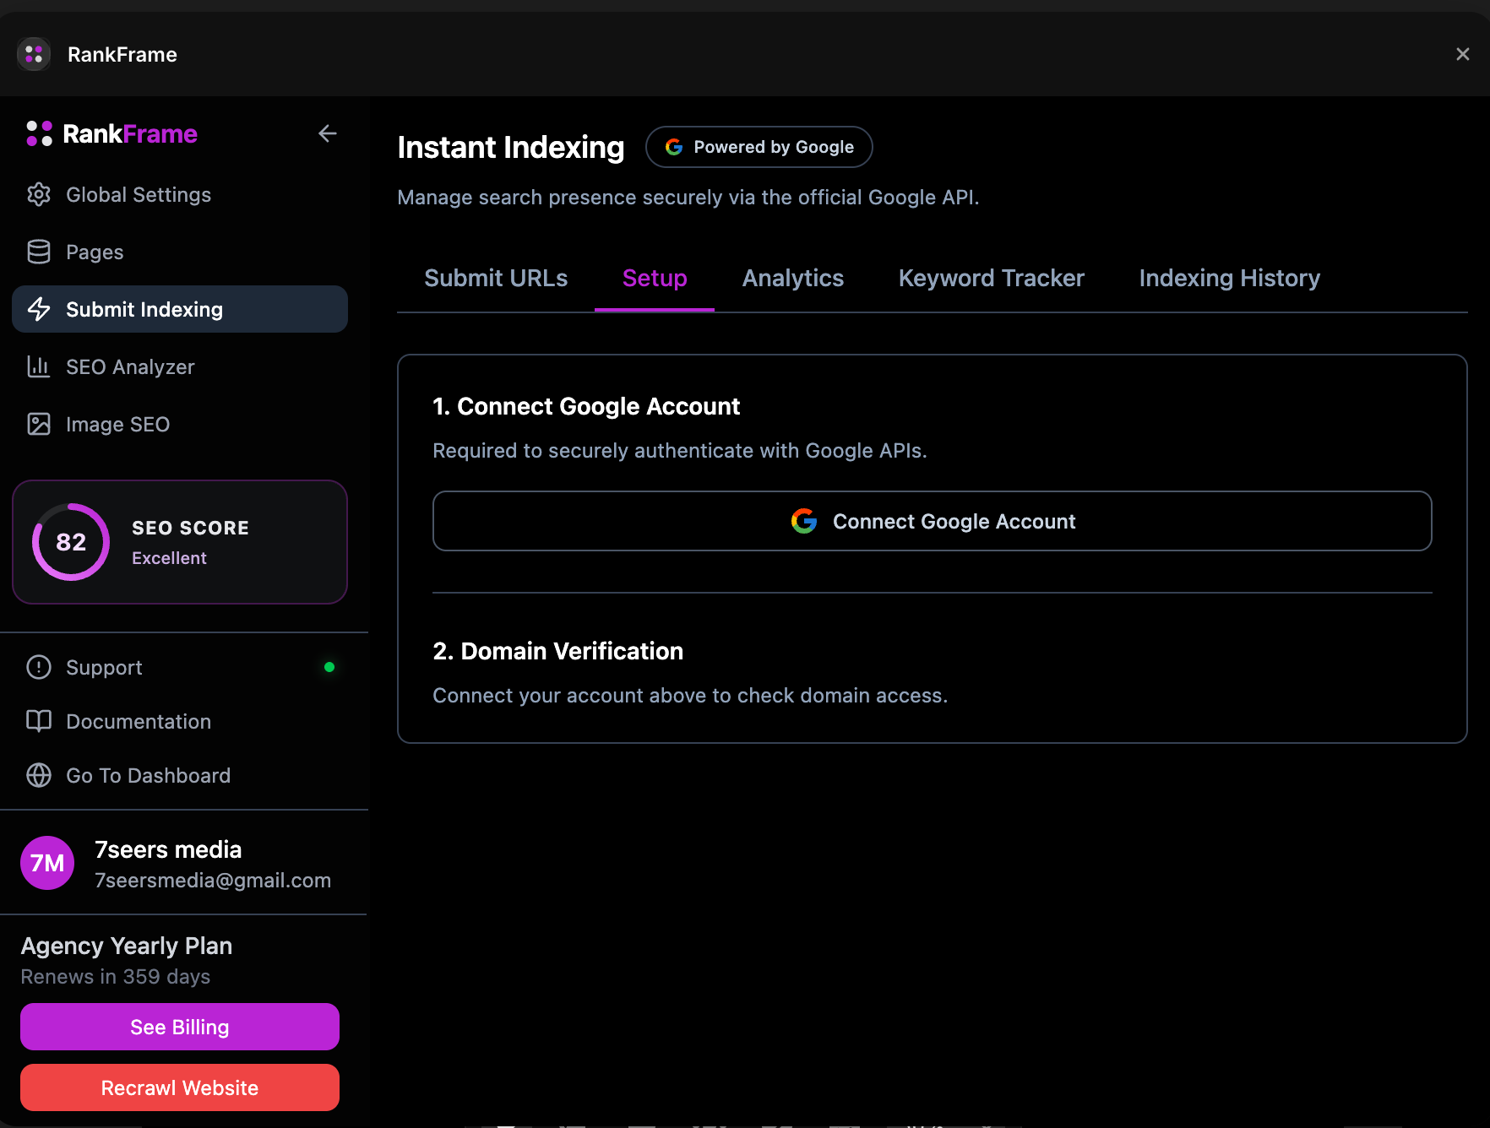Click the Go To Dashboard globe icon
This screenshot has height=1128, width=1490.
[39, 776]
